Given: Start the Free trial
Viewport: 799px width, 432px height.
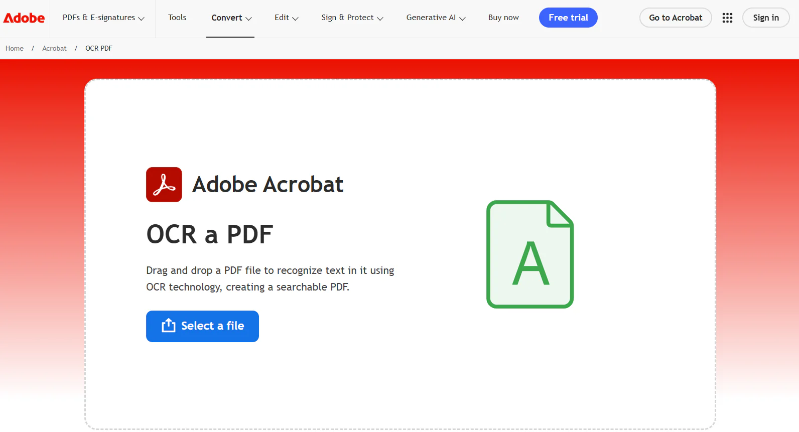Looking at the screenshot, I should [568, 18].
